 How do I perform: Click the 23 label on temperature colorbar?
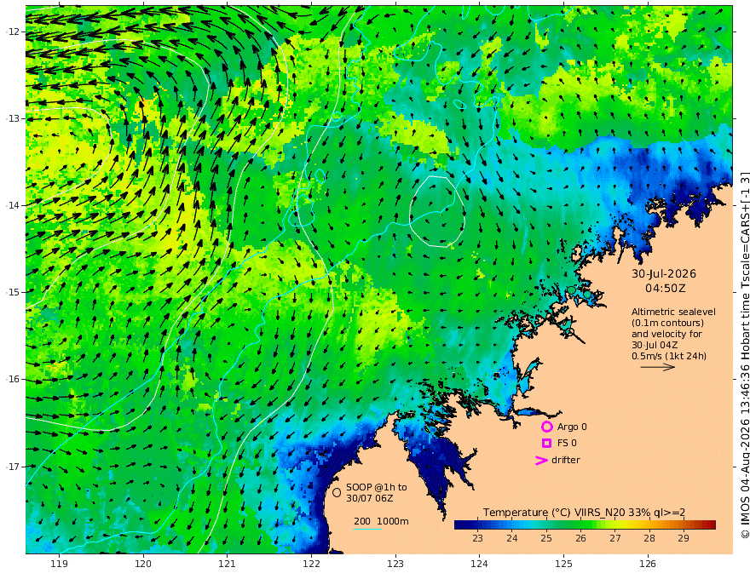click(477, 538)
